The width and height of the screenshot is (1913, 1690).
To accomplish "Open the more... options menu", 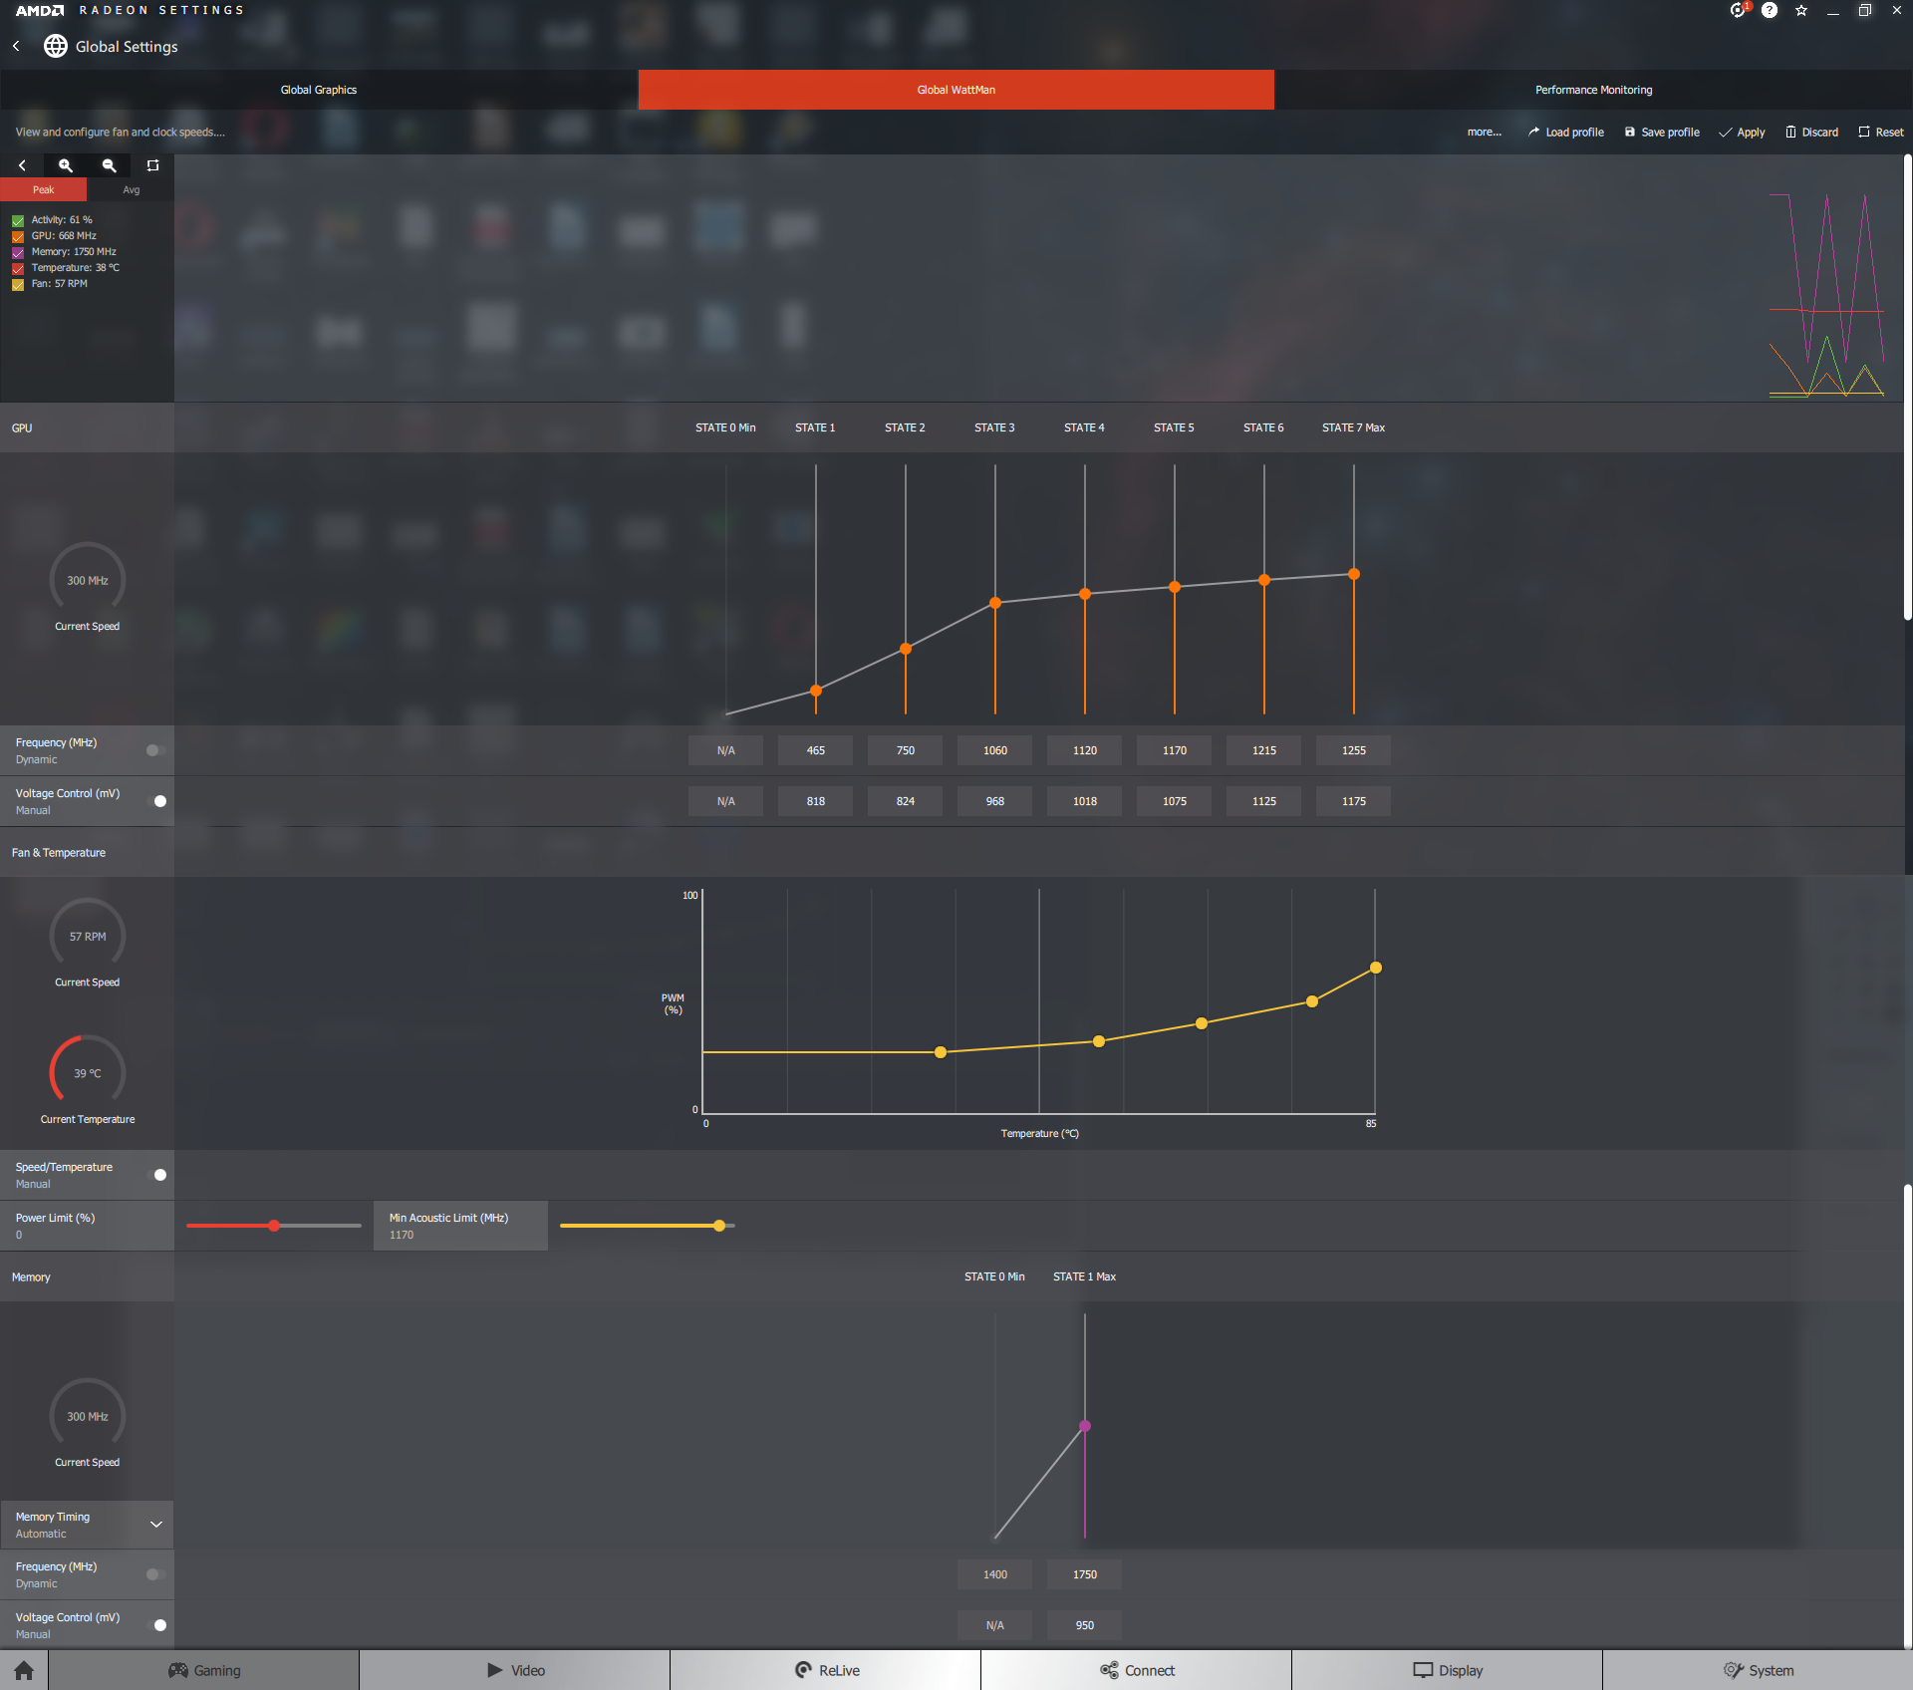I will pos(1484,132).
